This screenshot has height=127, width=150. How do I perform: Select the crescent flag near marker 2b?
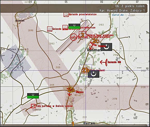coord(93,74)
